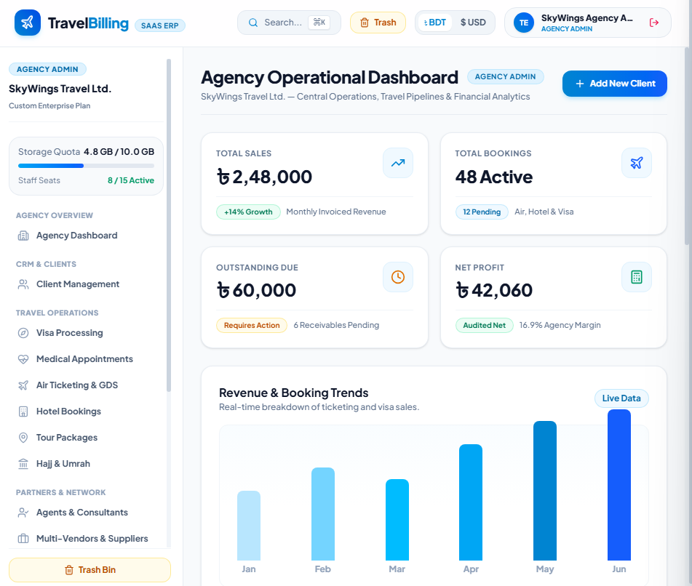692x586 pixels.
Task: Click the Outstanding Due 60,000 amount
Action: coord(256,290)
